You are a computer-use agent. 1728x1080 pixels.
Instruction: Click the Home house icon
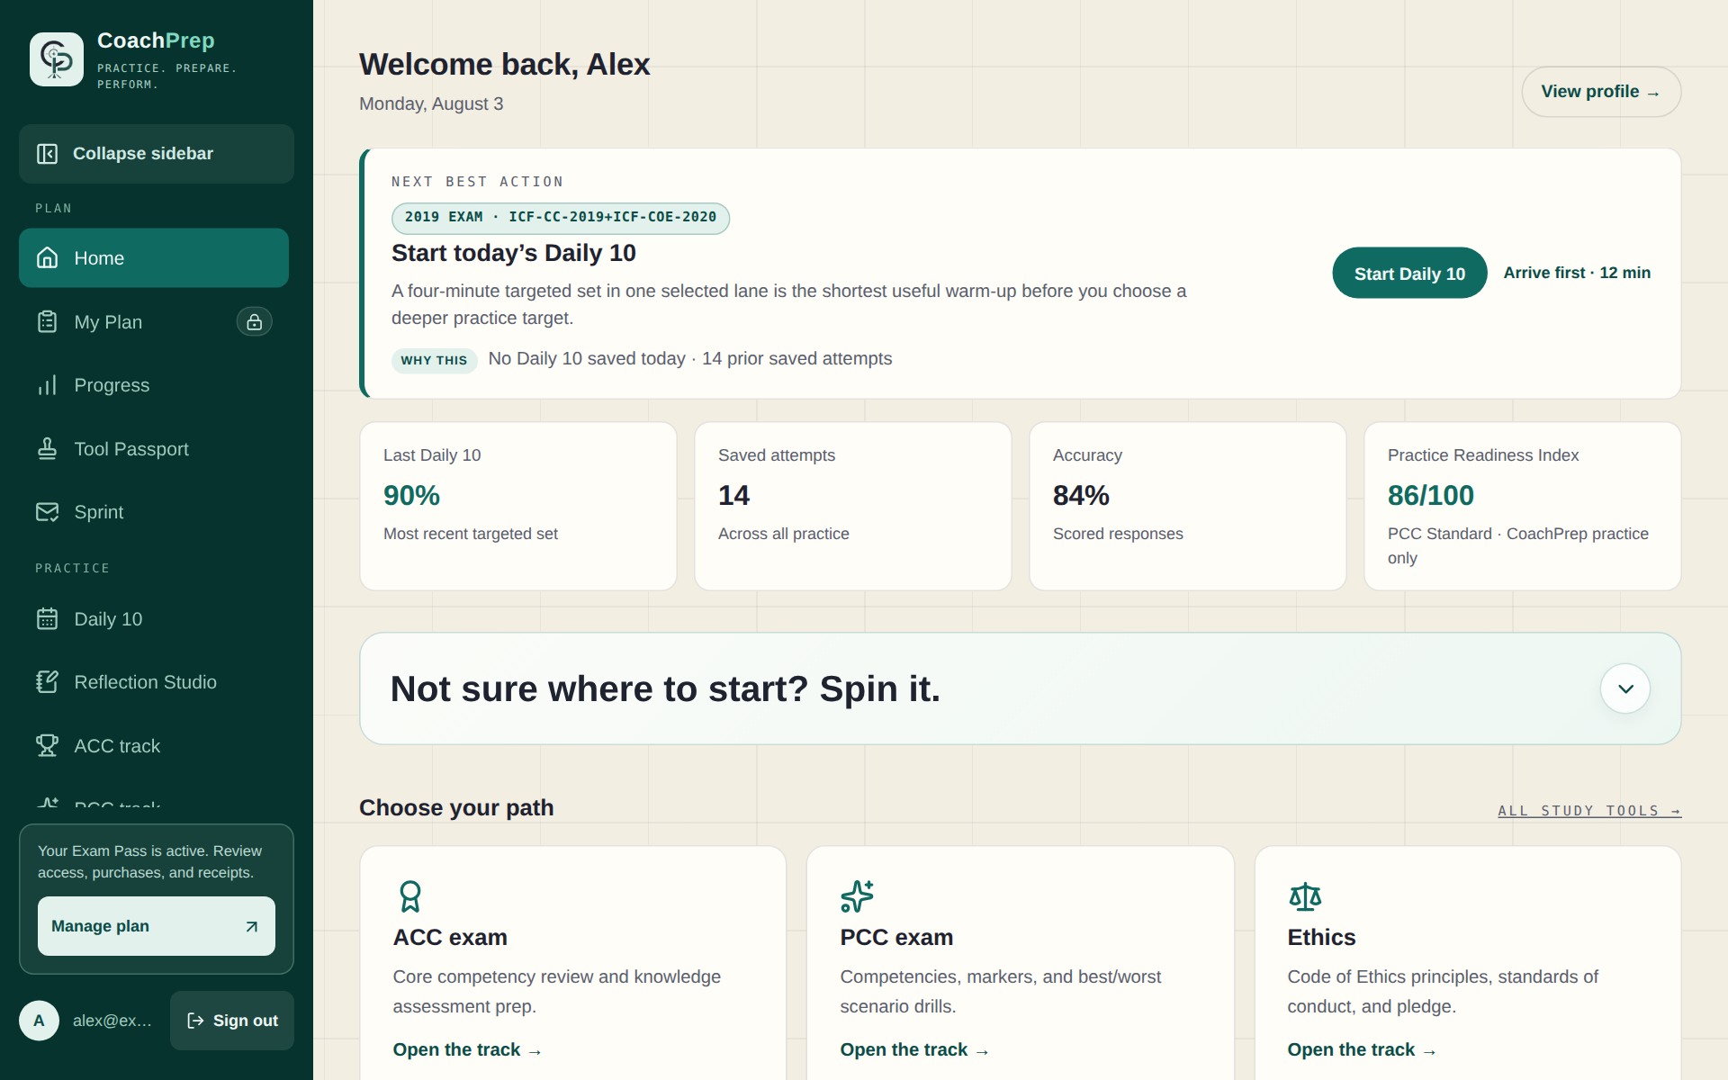47,258
